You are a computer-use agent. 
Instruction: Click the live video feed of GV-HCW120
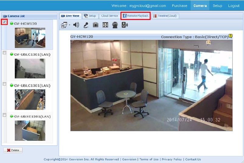pos(152,85)
